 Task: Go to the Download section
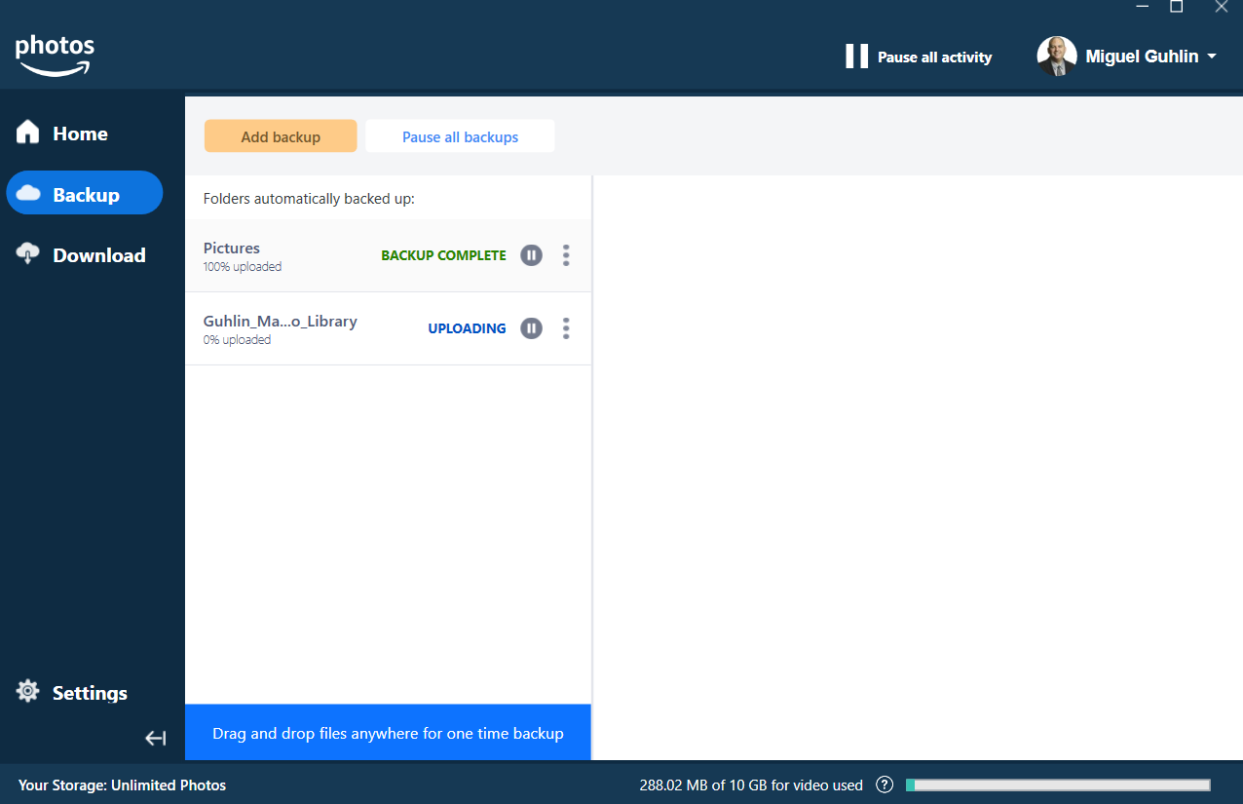pyautogui.click(x=81, y=254)
